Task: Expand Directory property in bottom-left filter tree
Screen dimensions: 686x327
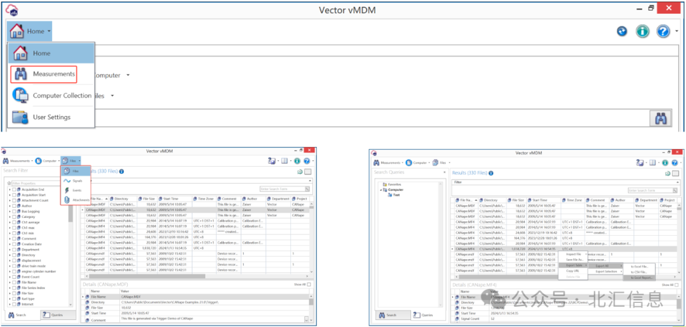Action: tap(9, 255)
